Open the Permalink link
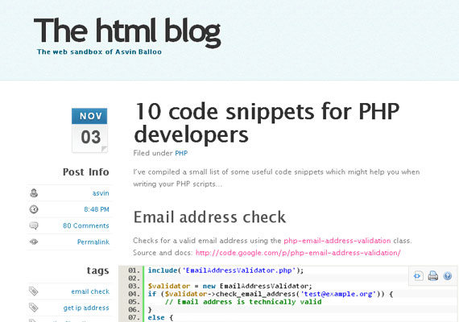 pyautogui.click(x=93, y=242)
